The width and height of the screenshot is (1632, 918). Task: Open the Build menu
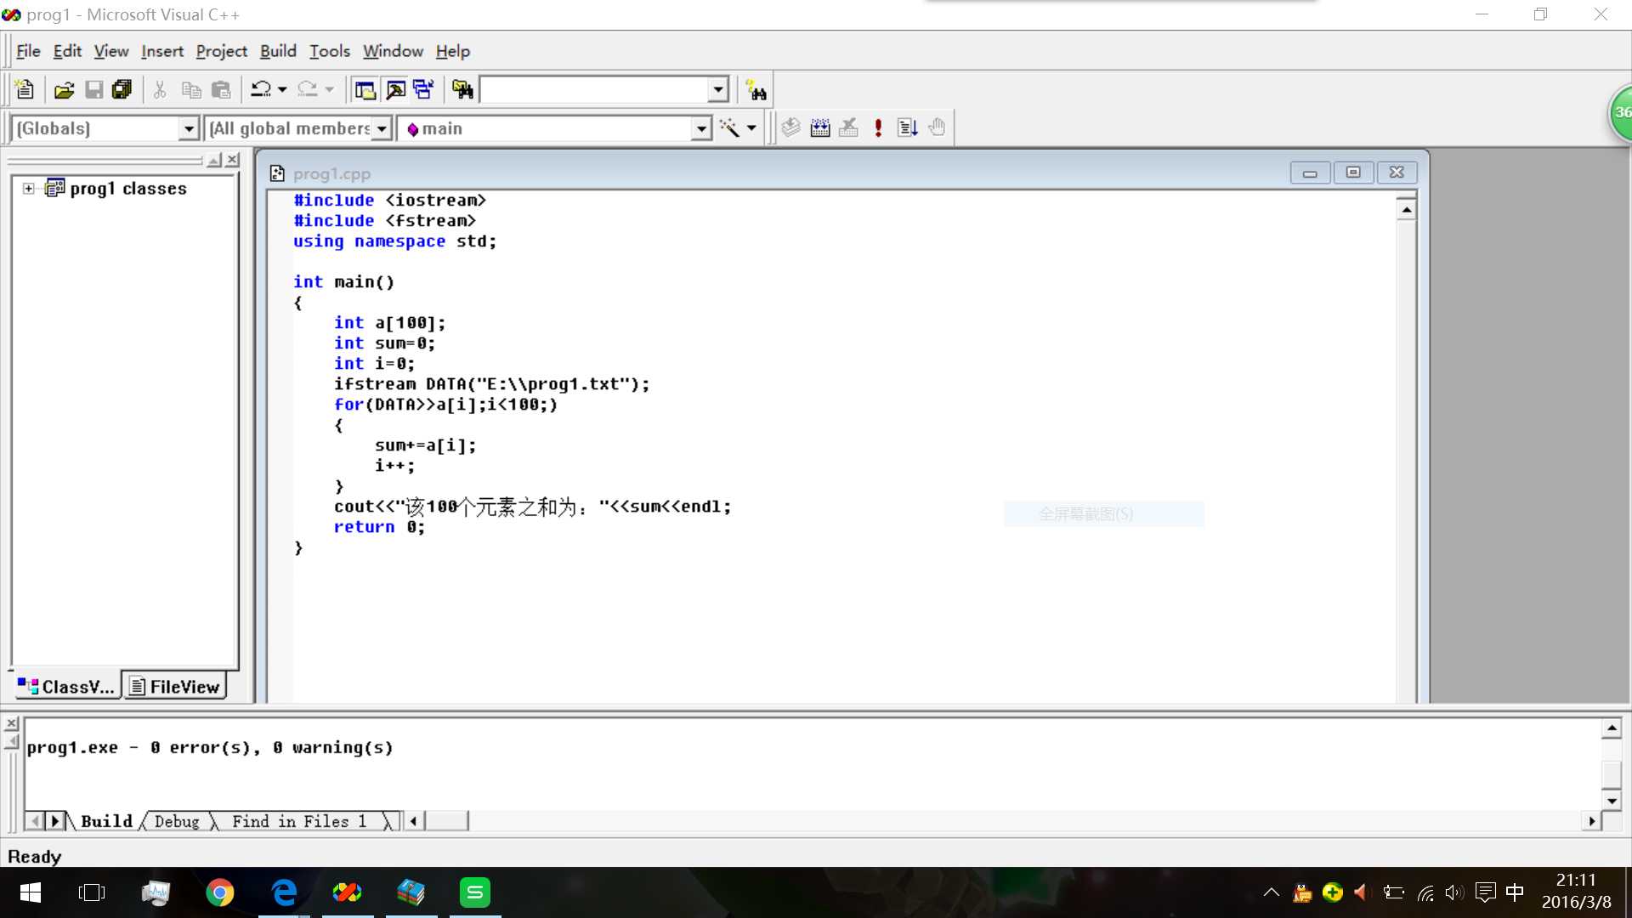[278, 51]
